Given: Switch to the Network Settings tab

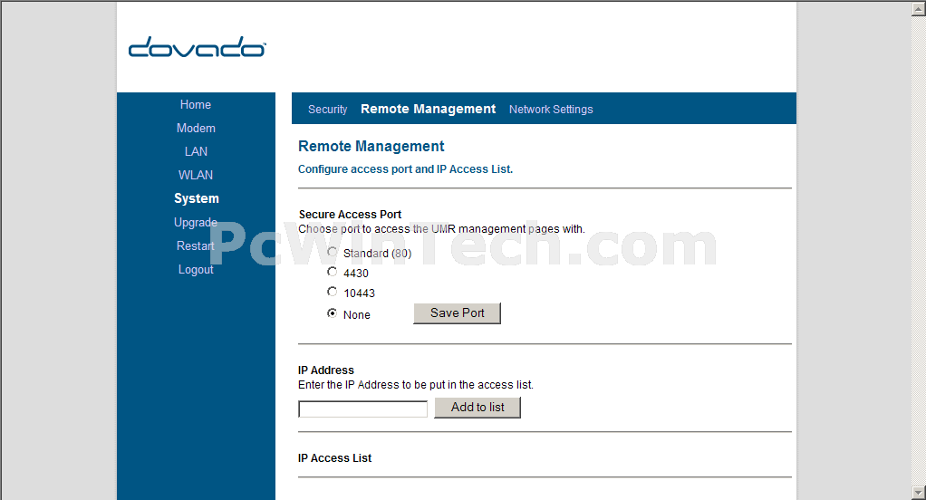Looking at the screenshot, I should 551,110.
